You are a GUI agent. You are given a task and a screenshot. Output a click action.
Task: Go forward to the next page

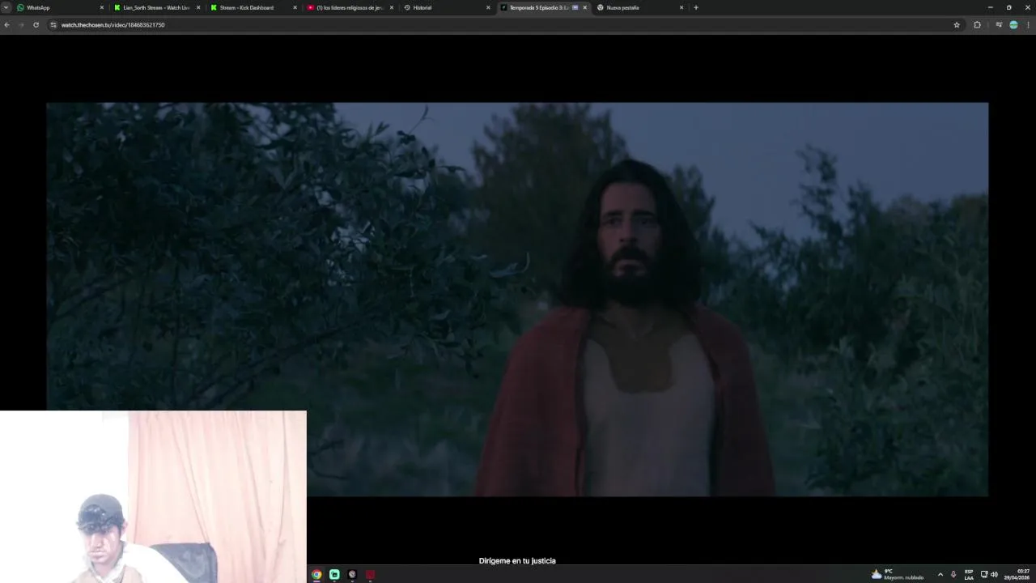coord(21,25)
